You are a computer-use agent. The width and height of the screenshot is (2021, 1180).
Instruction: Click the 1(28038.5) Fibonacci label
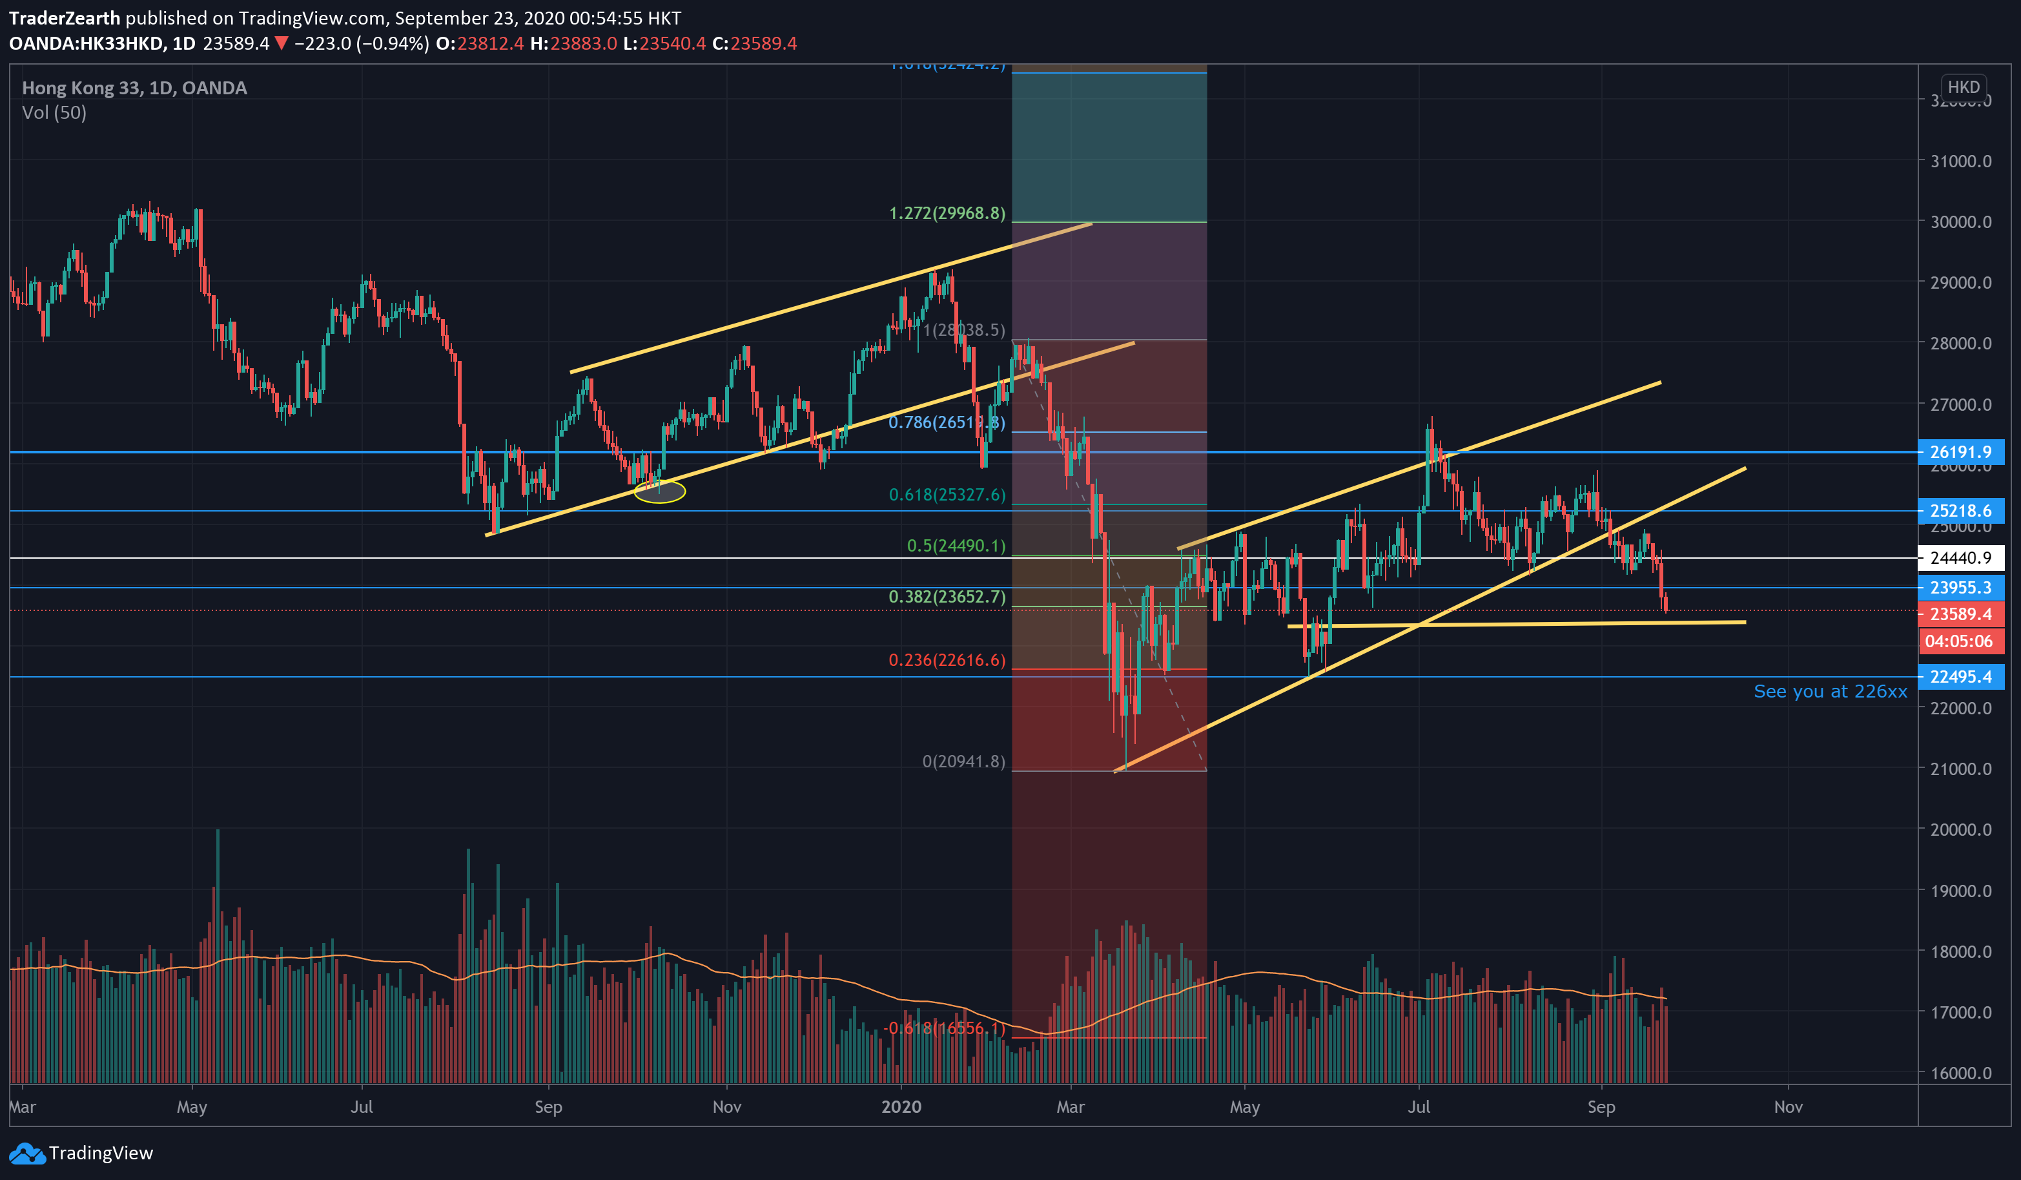[963, 329]
